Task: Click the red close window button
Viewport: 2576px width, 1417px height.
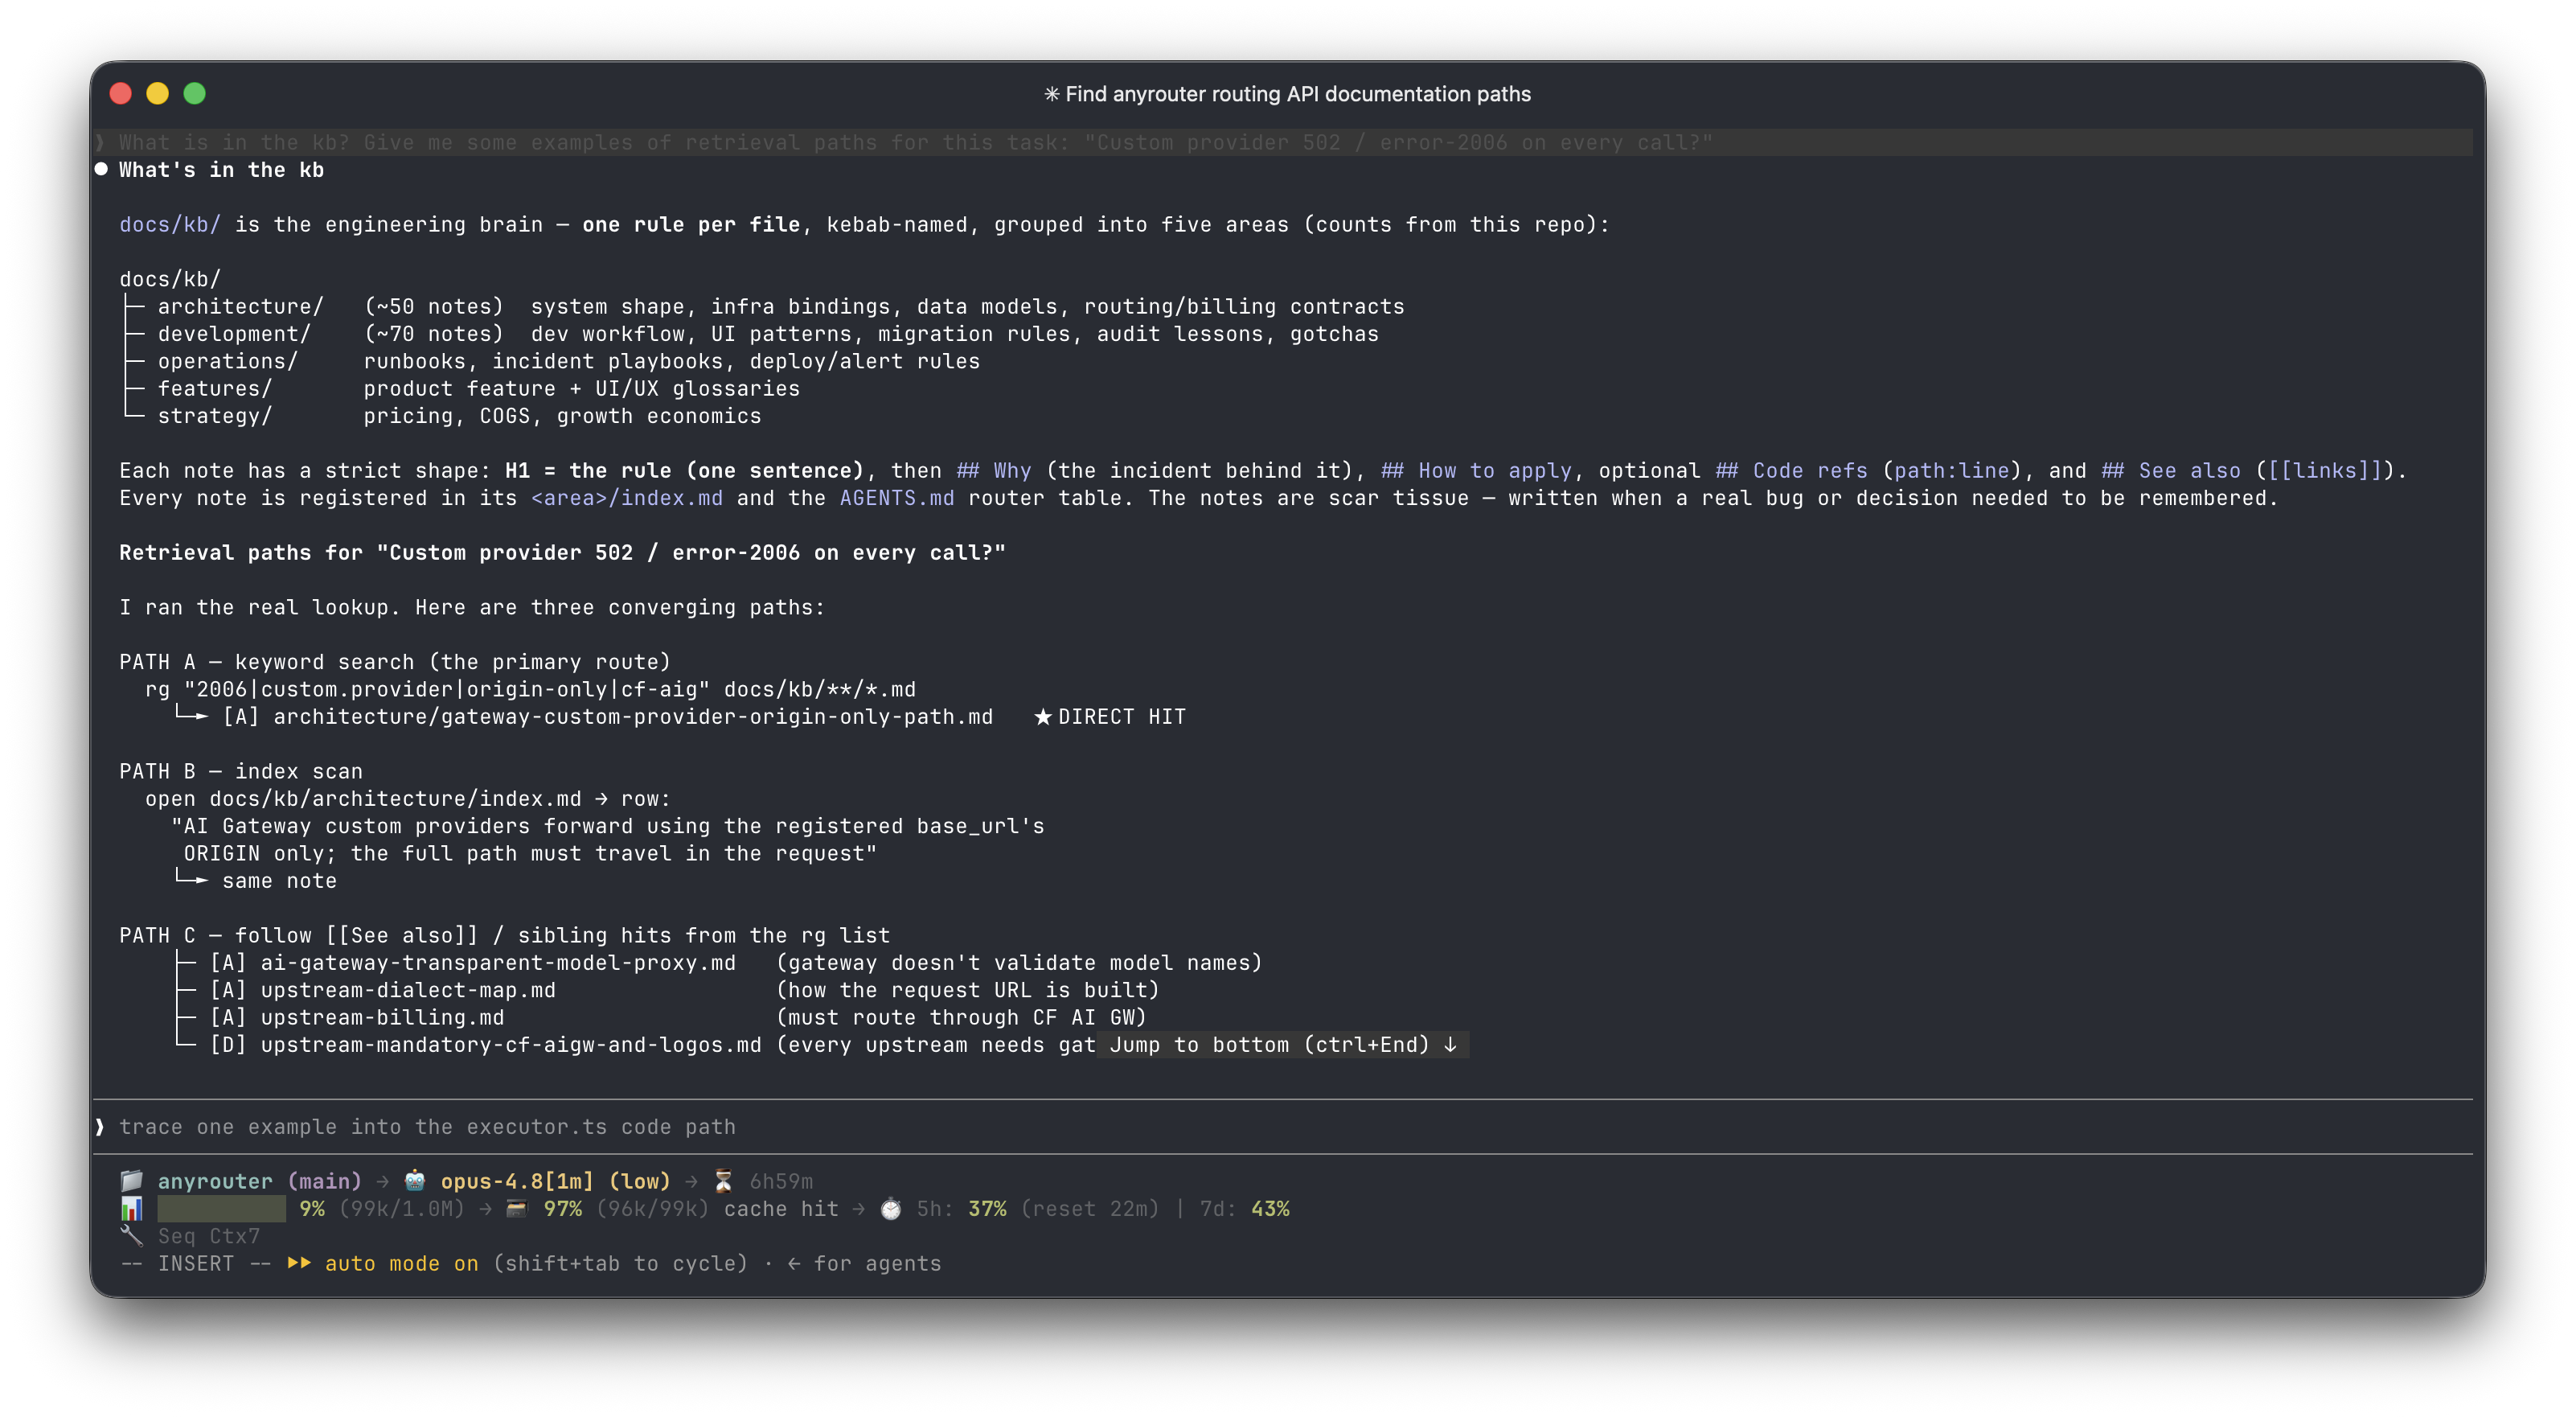Action: pyautogui.click(x=120, y=93)
